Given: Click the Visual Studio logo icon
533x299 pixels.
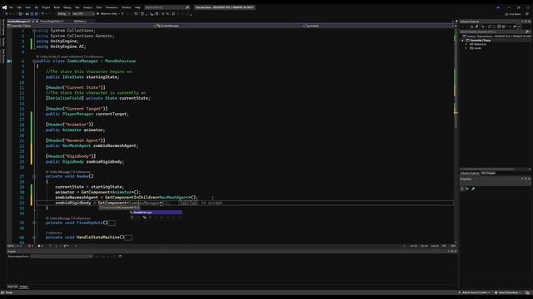Looking at the screenshot, I should click(4, 7).
